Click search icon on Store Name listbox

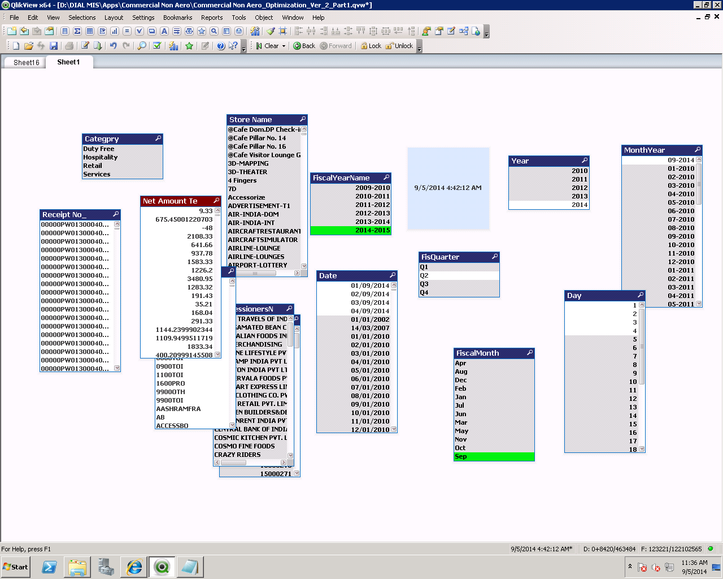coord(303,119)
